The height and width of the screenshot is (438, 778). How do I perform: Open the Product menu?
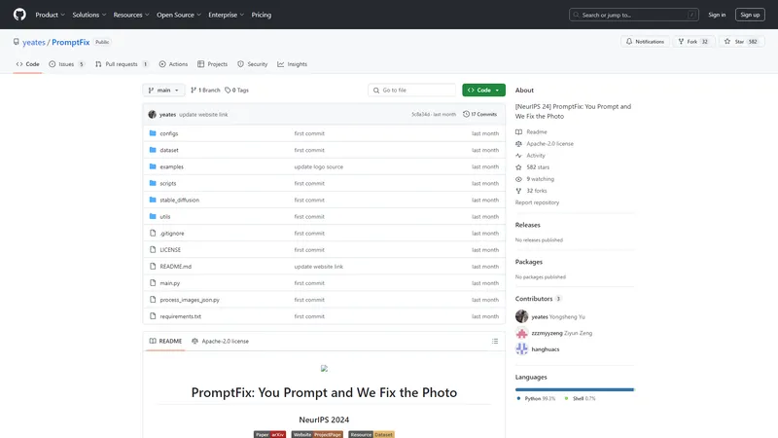pyautogui.click(x=50, y=15)
